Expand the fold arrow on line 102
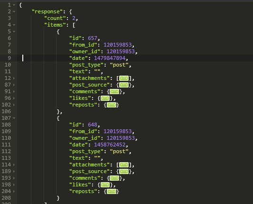 pyautogui.click(x=14, y=105)
